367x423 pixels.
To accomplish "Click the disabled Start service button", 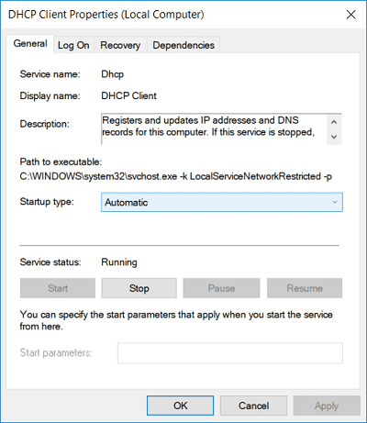I will (58, 288).
